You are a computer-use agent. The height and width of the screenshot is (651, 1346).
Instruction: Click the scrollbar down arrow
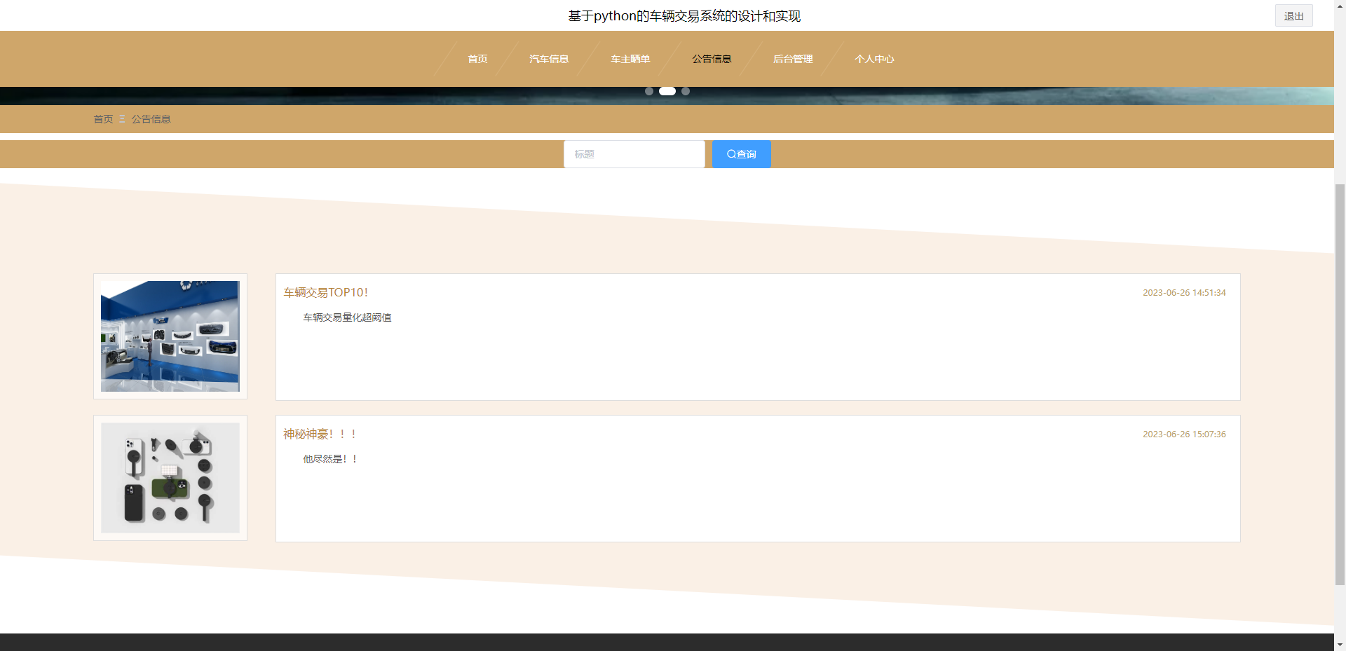(x=1340, y=644)
